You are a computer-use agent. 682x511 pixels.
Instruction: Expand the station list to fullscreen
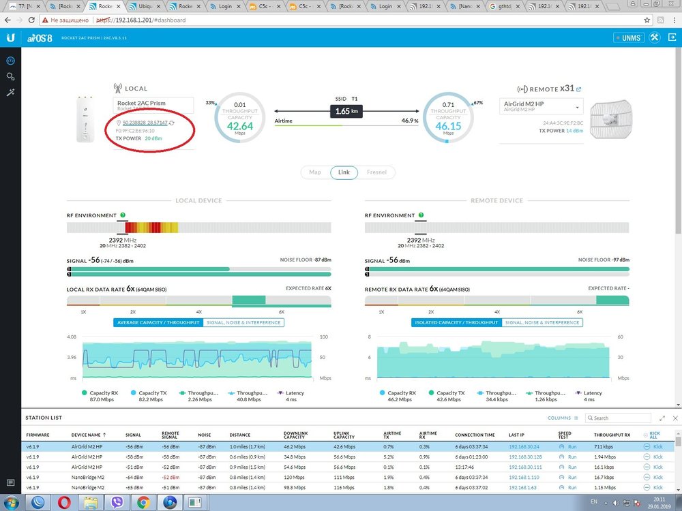coord(662,418)
